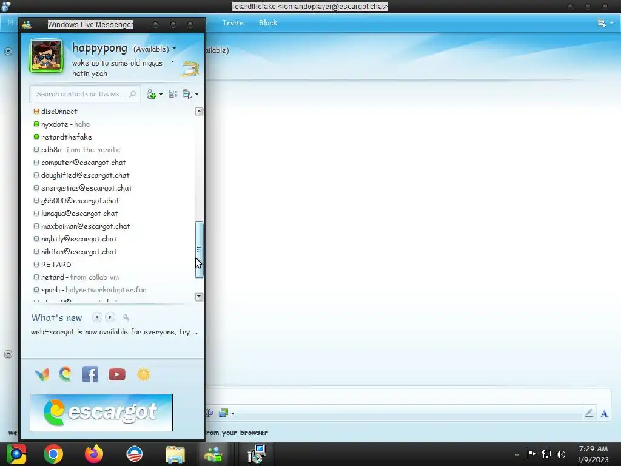Show previous What's new item
The width and height of the screenshot is (621, 466).
point(97,317)
